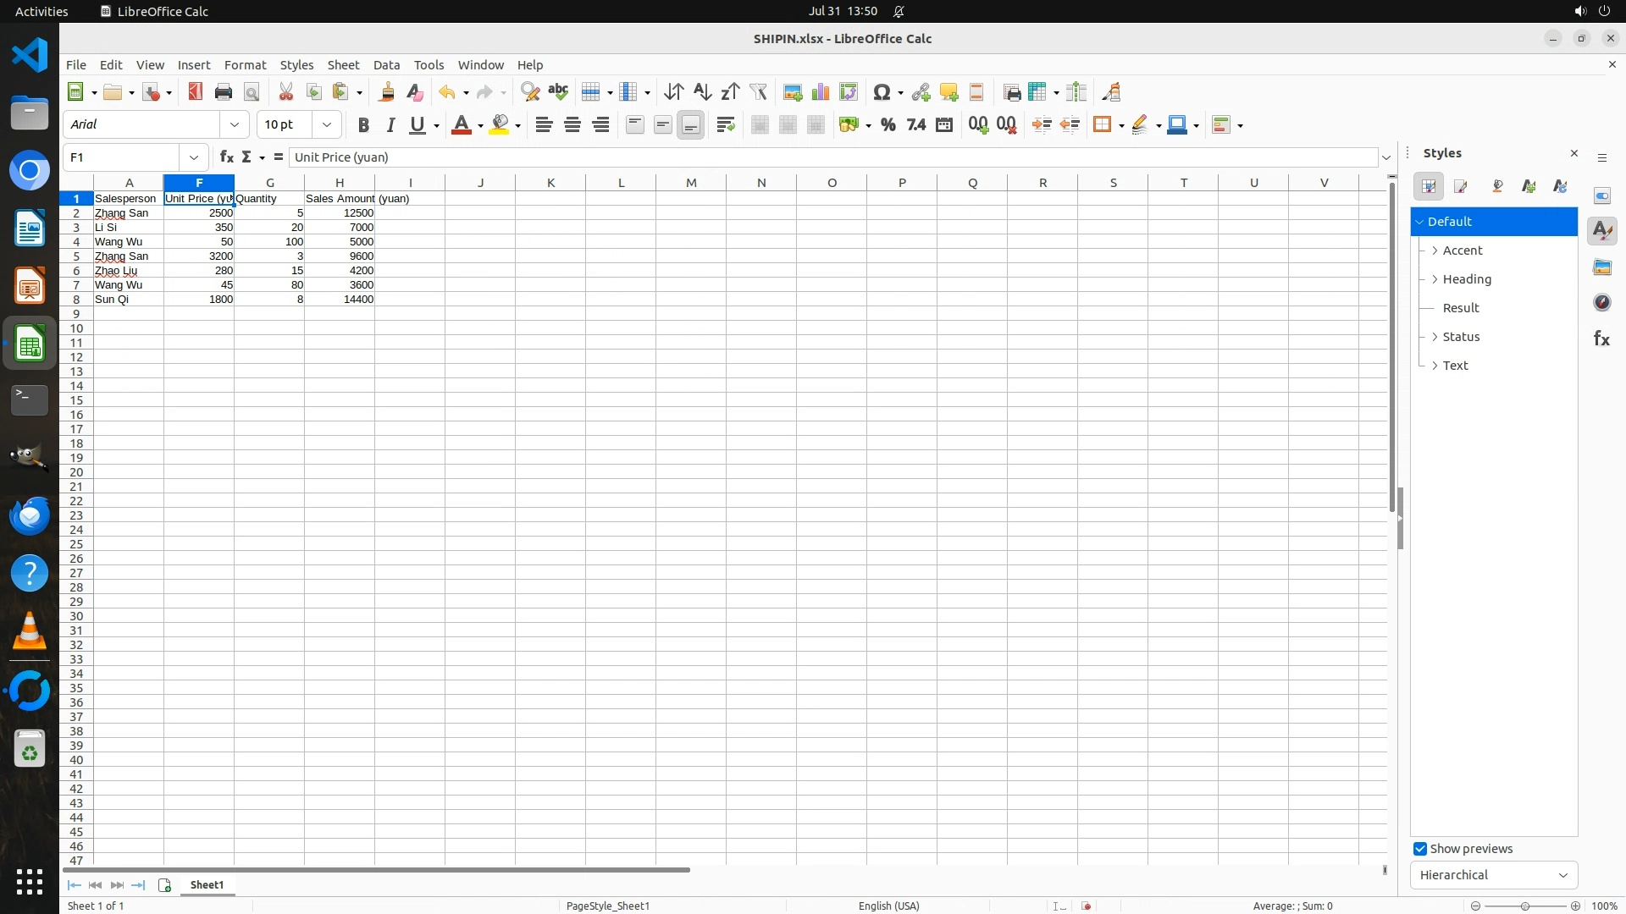The image size is (1626, 914).
Task: Click the Clone Formatting paintbrush icon
Action: coord(387,92)
